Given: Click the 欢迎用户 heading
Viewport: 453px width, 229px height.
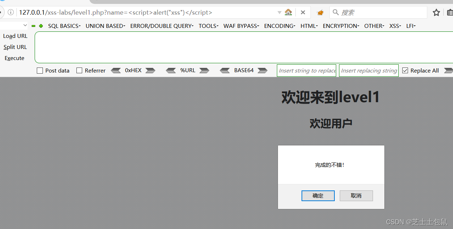Looking at the screenshot, I should (331, 124).
